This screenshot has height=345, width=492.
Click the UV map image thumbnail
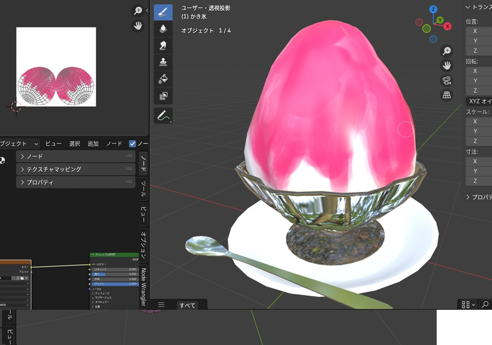[56, 67]
